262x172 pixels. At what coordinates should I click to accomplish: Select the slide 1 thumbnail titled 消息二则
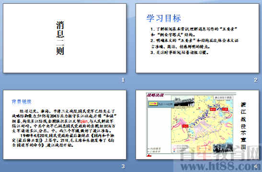click(x=65, y=38)
